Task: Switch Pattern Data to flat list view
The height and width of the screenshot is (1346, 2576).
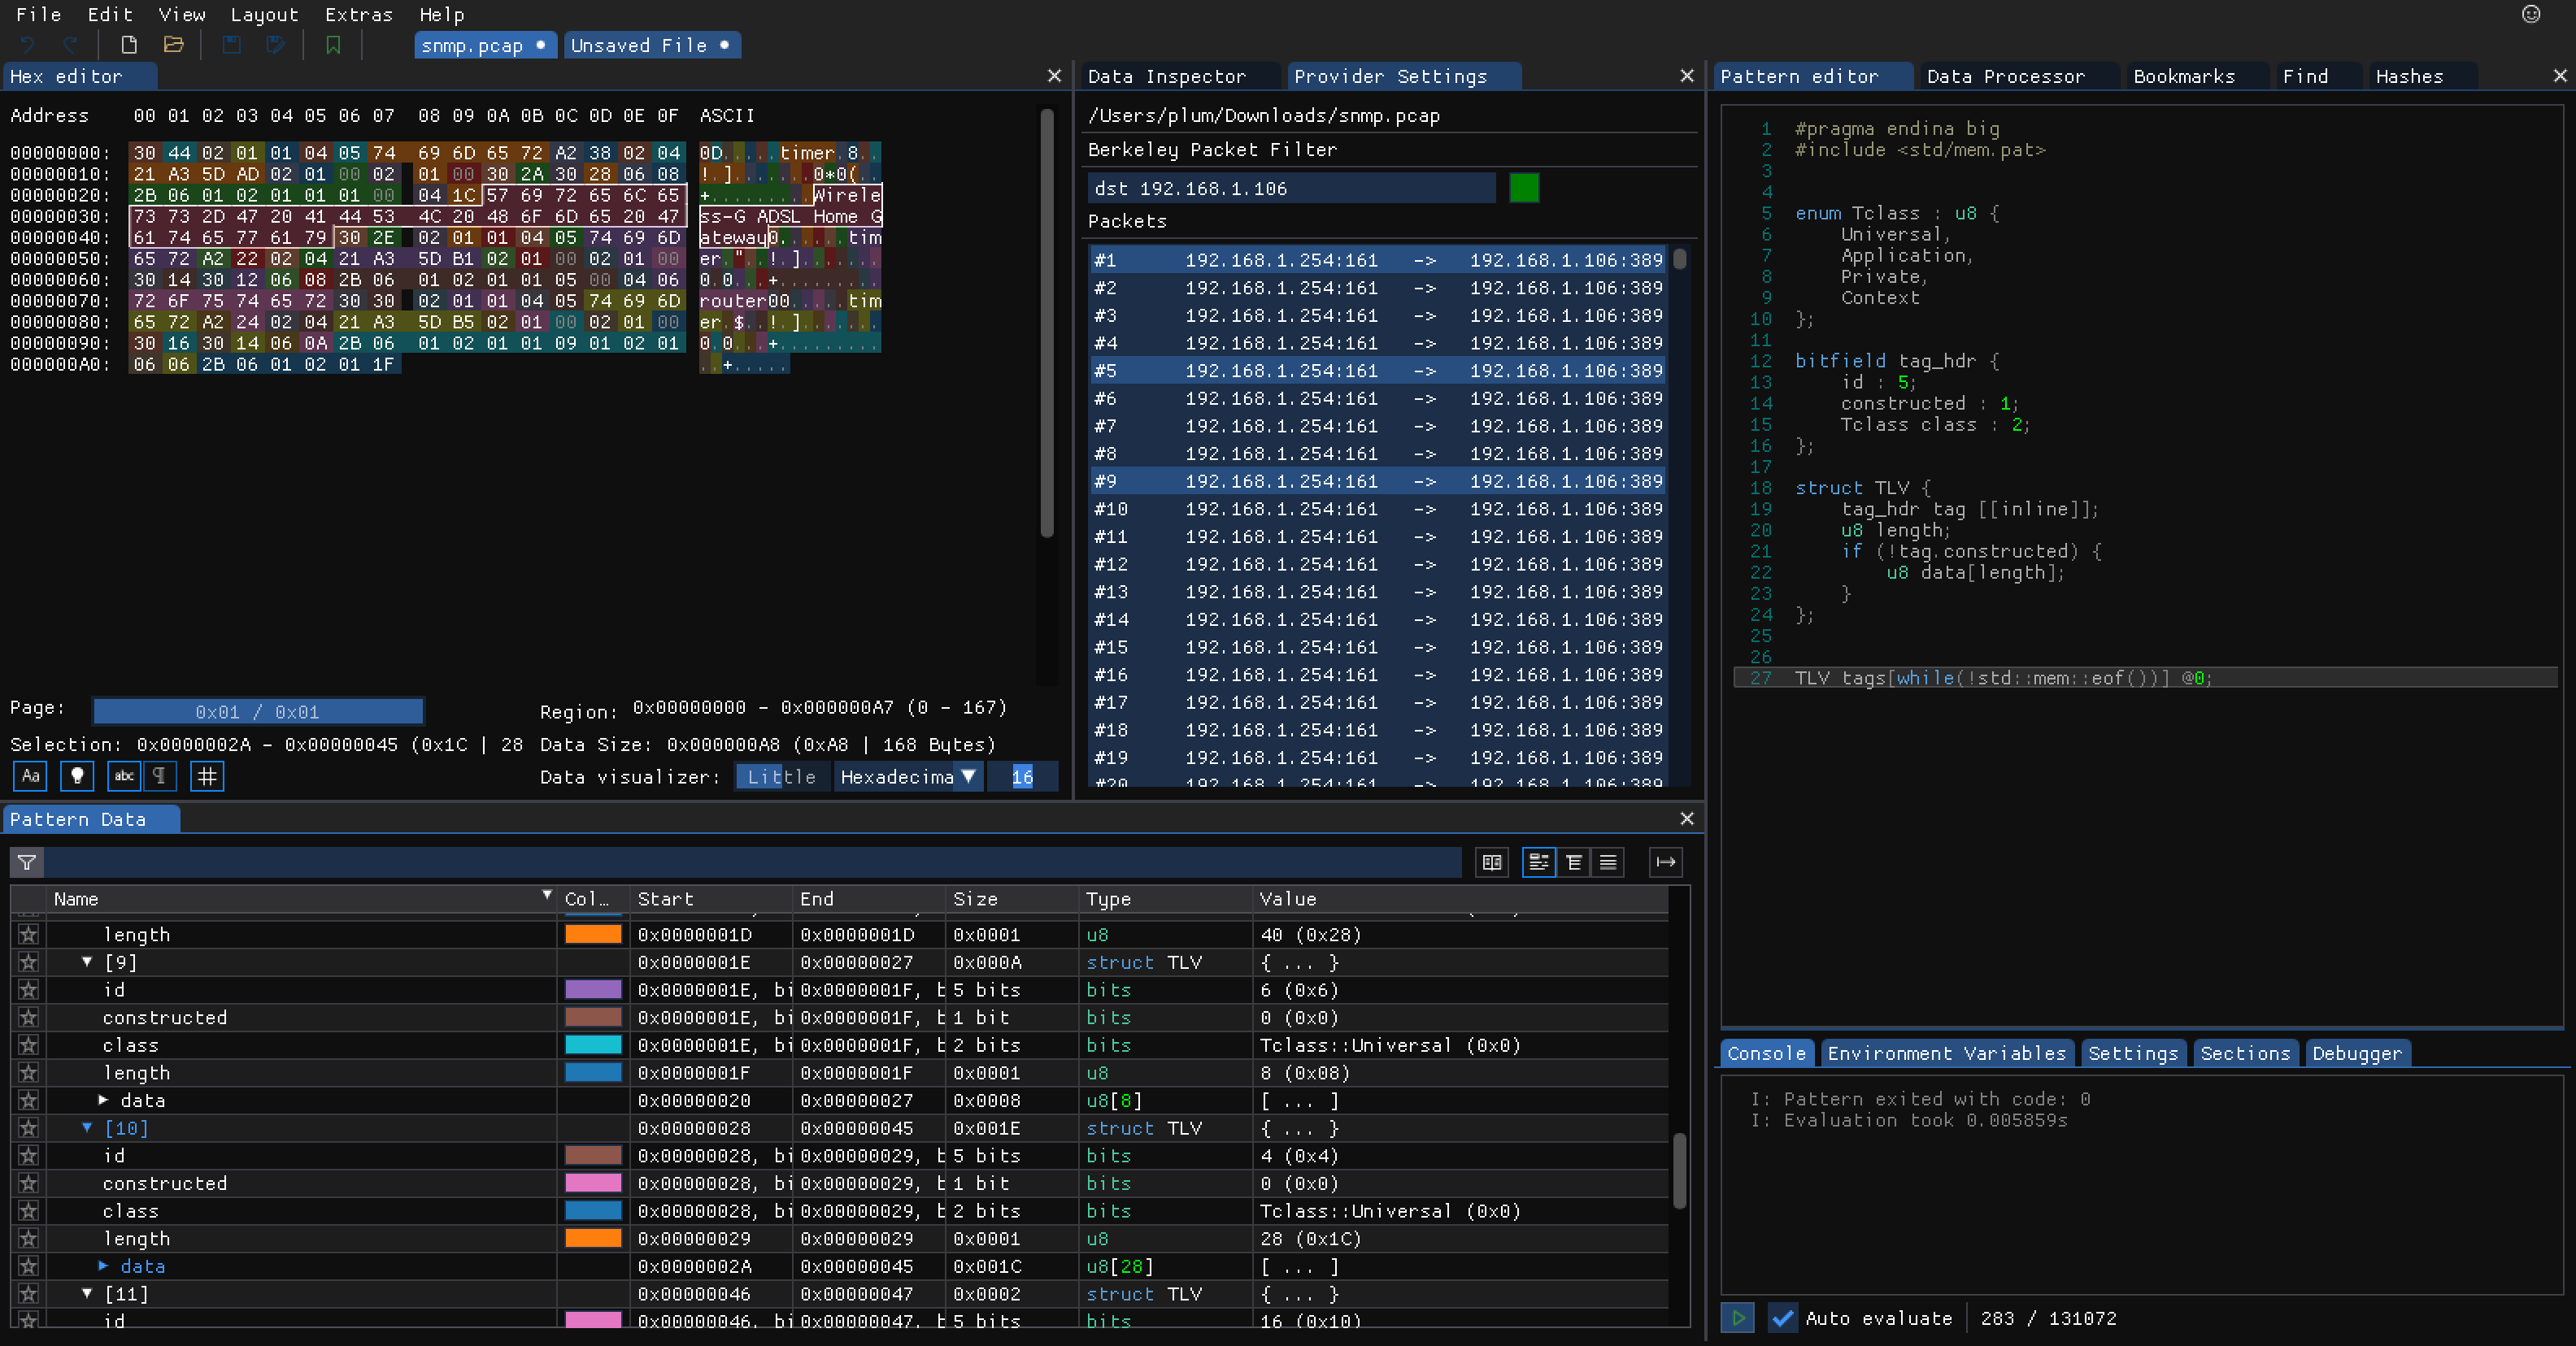Action: [x=1608, y=862]
